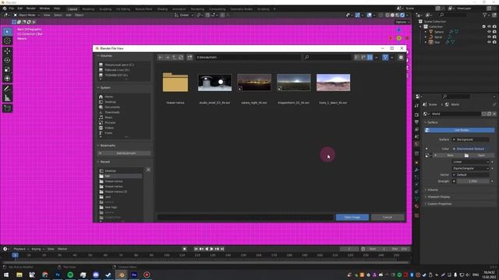Open the yellow folder in file list
The height and width of the screenshot is (280, 499).
pyautogui.click(x=175, y=82)
